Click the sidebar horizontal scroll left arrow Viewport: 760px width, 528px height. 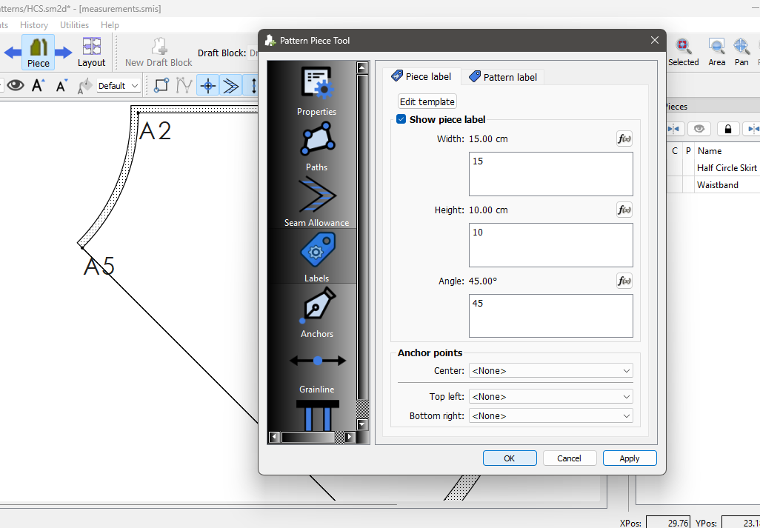274,438
